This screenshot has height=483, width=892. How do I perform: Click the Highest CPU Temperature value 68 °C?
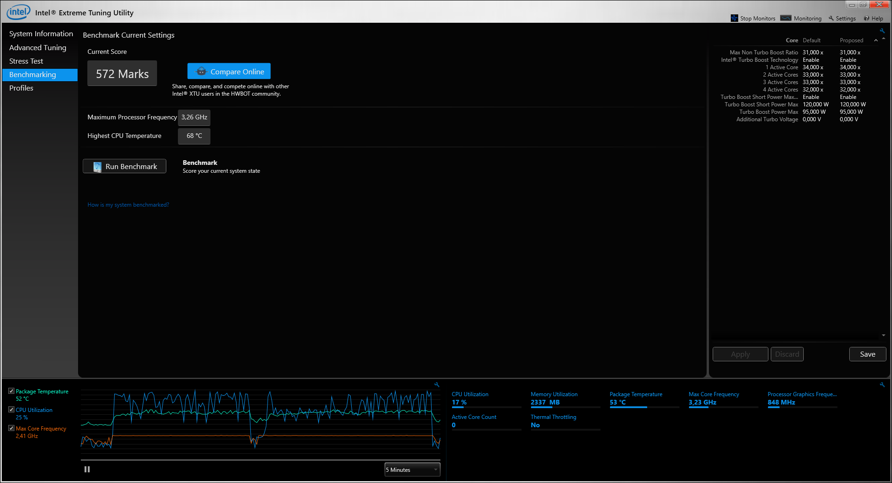click(194, 136)
